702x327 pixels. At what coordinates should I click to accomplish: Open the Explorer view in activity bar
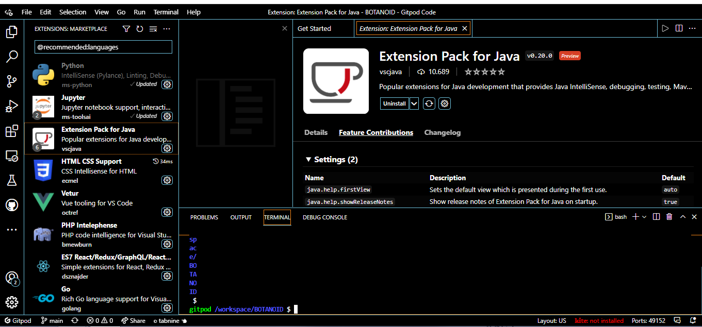point(11,32)
